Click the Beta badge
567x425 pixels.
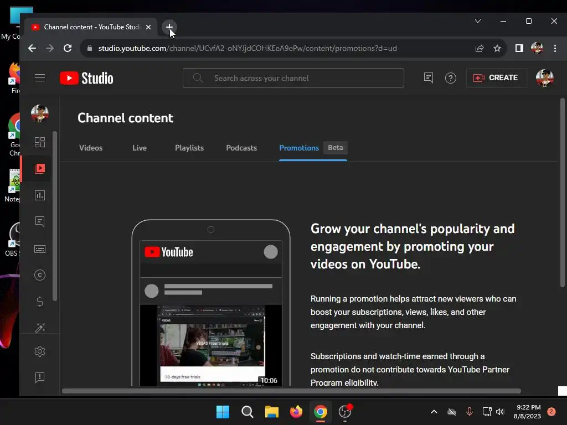335,147
